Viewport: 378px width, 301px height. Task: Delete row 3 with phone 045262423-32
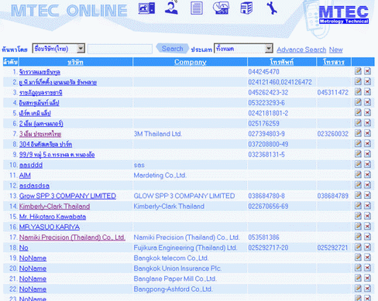367,92
